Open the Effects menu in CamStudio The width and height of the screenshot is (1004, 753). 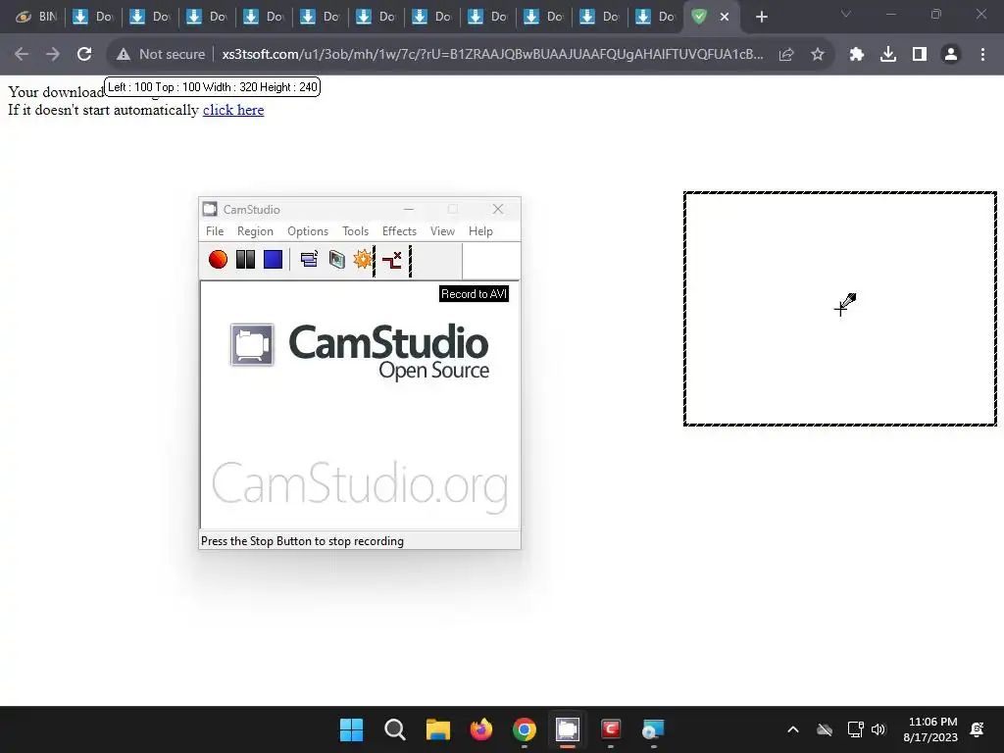tap(399, 231)
